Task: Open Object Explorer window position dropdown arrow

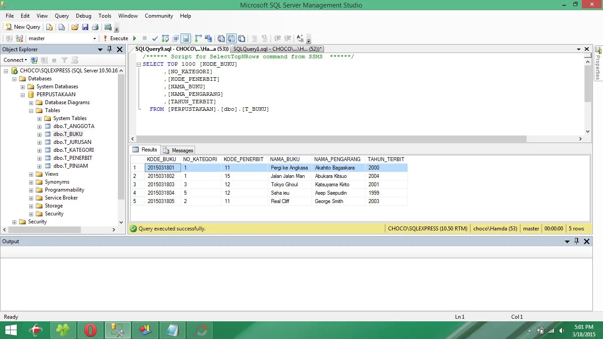Action: [100, 49]
